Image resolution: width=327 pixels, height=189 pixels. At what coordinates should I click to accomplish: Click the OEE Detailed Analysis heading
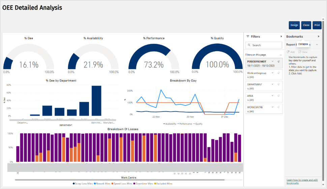pyautogui.click(x=32, y=8)
